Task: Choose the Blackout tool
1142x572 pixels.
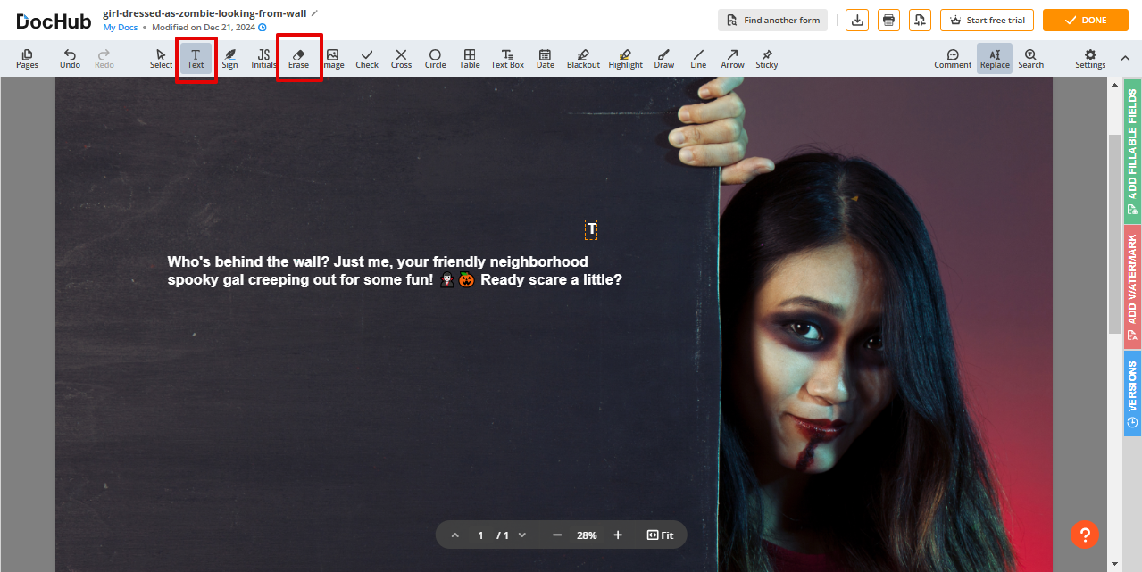Action: pos(583,59)
